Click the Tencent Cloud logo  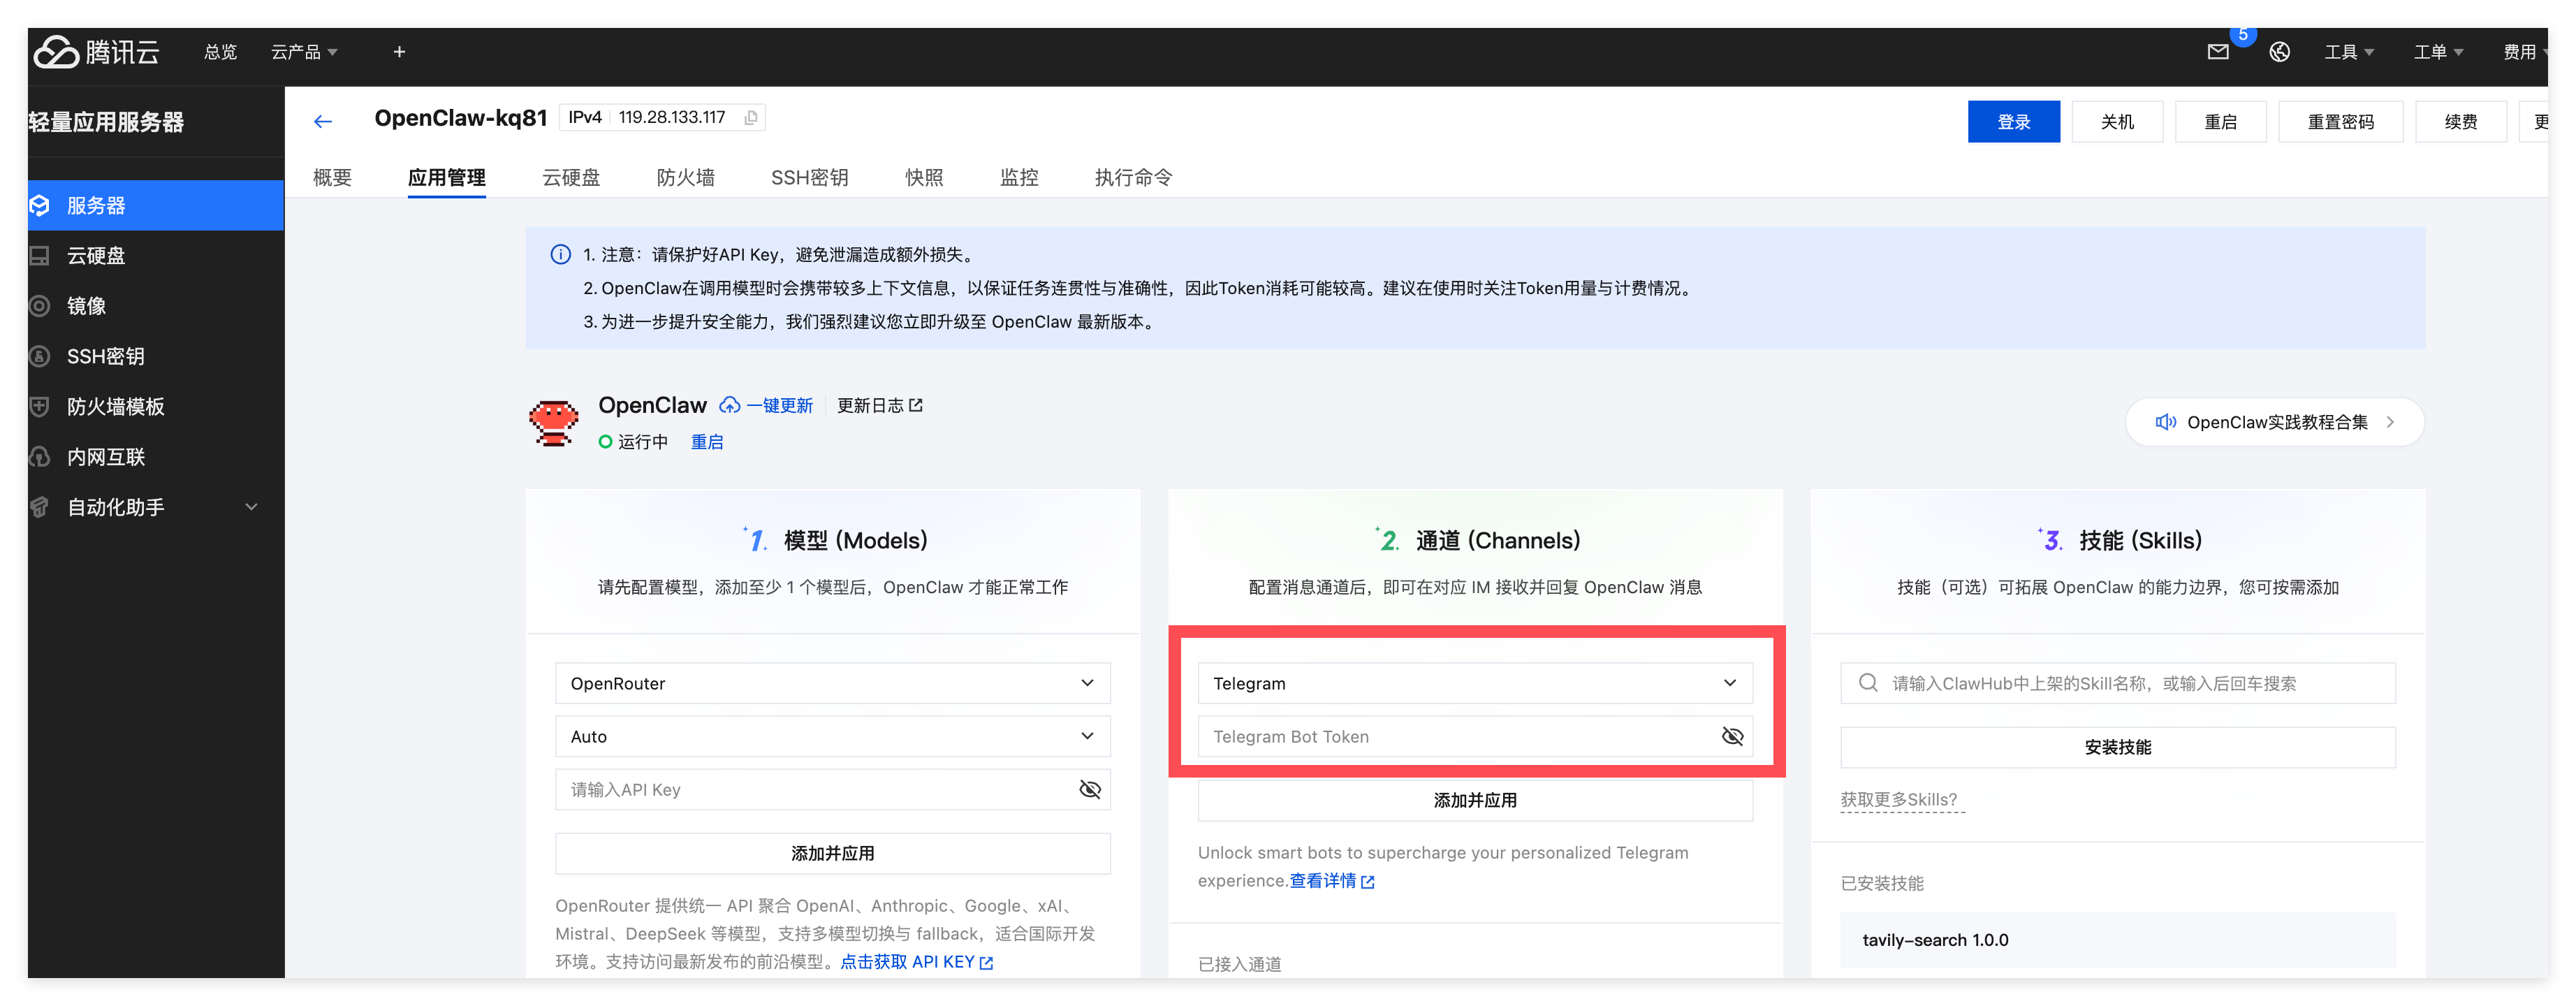[96, 52]
